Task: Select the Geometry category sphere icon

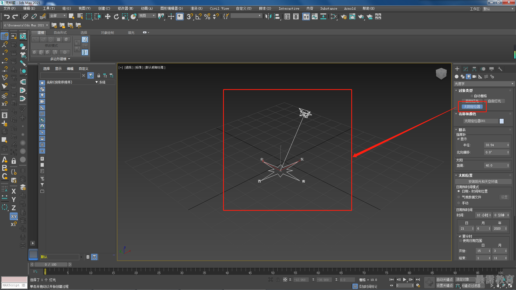Action: point(457,77)
